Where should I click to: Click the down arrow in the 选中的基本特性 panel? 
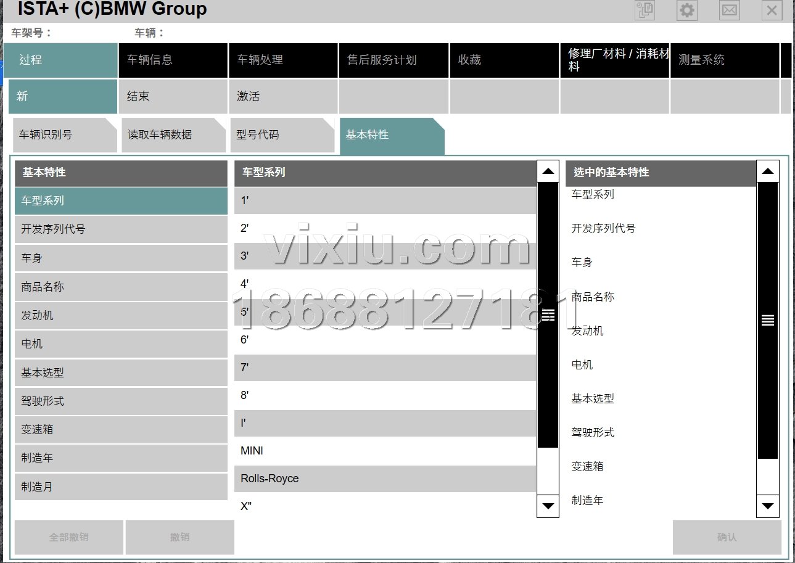[767, 506]
